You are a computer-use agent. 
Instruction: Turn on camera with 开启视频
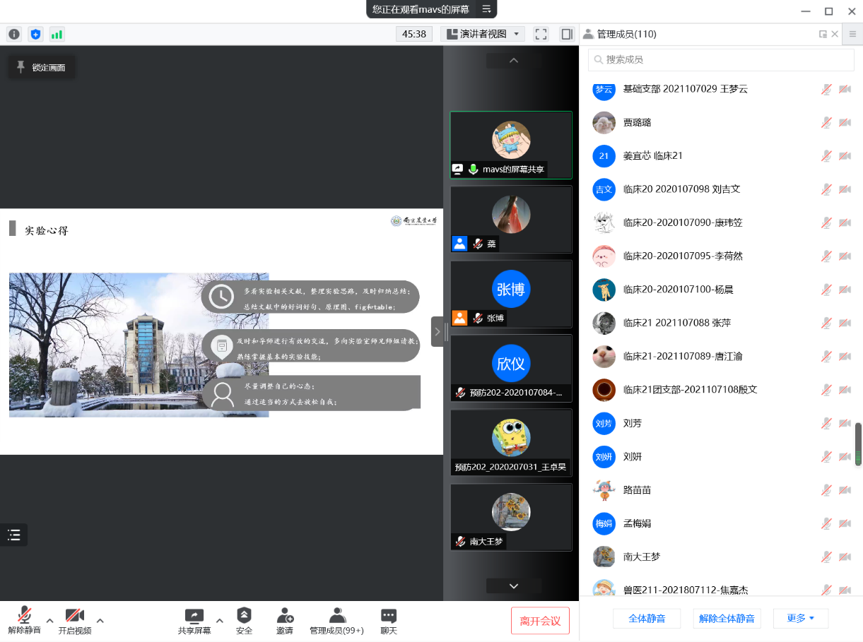pyautogui.click(x=75, y=621)
